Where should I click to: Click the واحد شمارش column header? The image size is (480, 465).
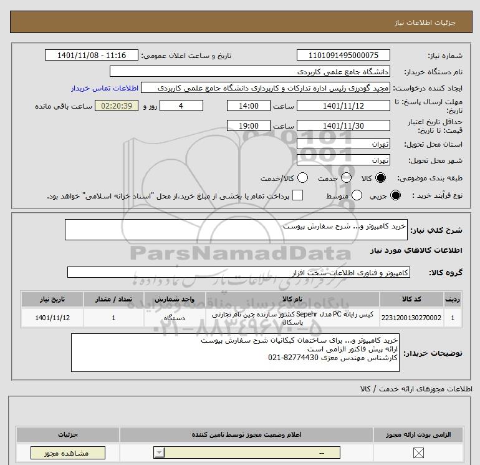(x=175, y=299)
